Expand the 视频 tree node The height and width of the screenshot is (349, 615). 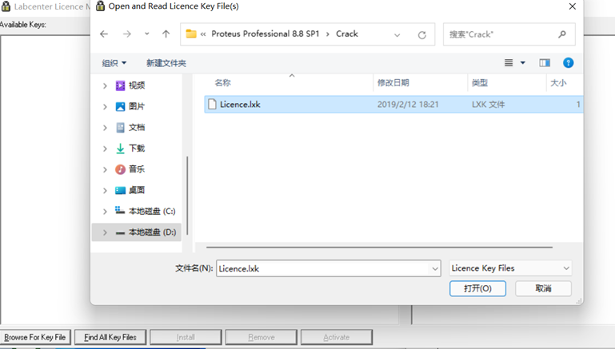click(x=105, y=85)
